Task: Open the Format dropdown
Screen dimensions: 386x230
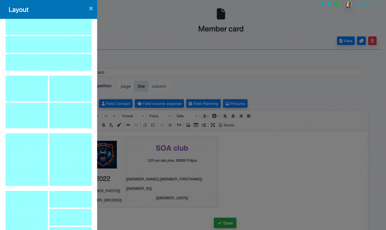Action: pyautogui.click(x=133, y=116)
